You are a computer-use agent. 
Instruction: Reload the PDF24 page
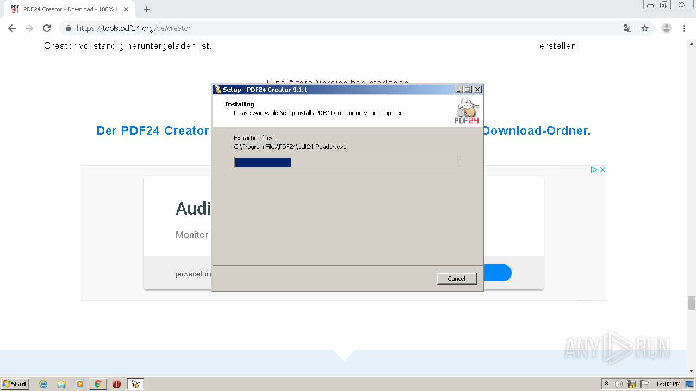(x=47, y=28)
